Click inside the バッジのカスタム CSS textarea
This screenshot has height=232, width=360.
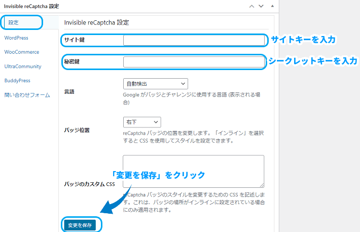tap(193, 171)
